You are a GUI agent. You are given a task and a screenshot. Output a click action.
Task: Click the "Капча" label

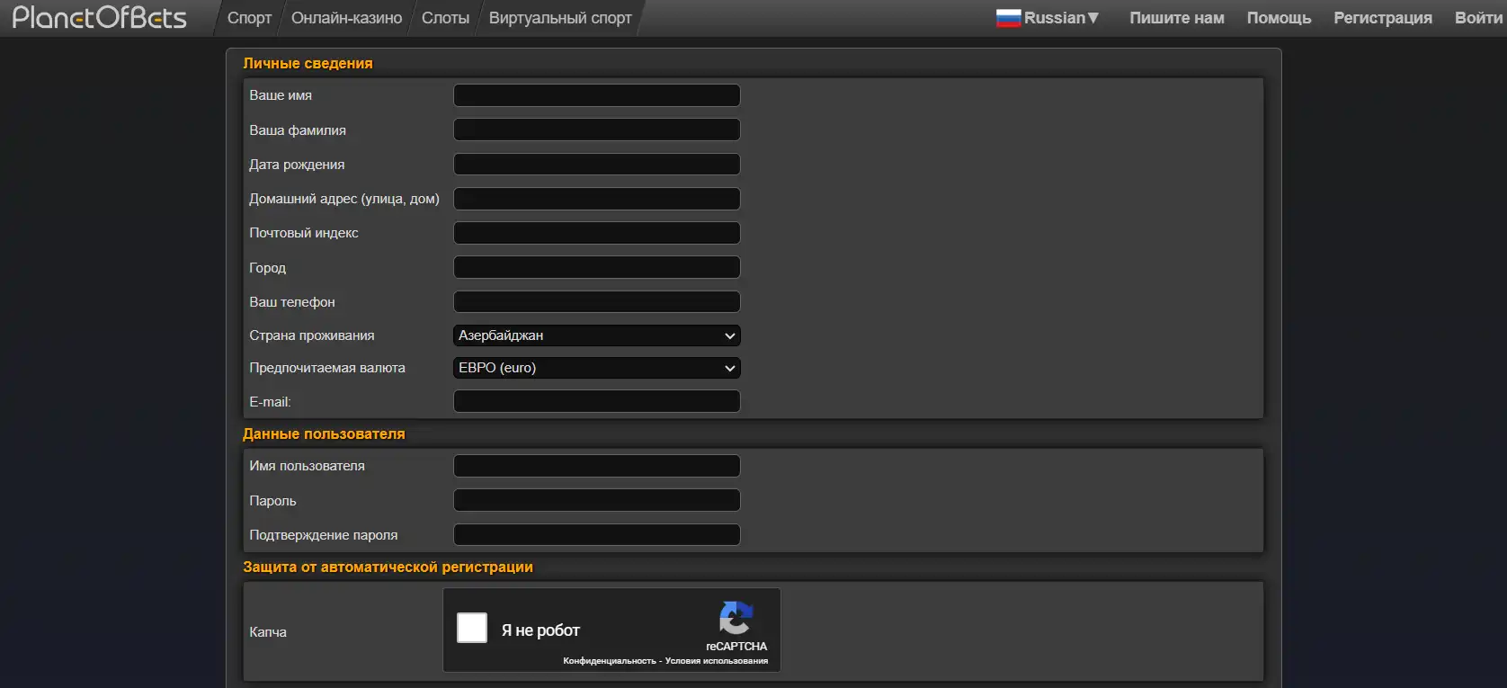[x=268, y=632]
